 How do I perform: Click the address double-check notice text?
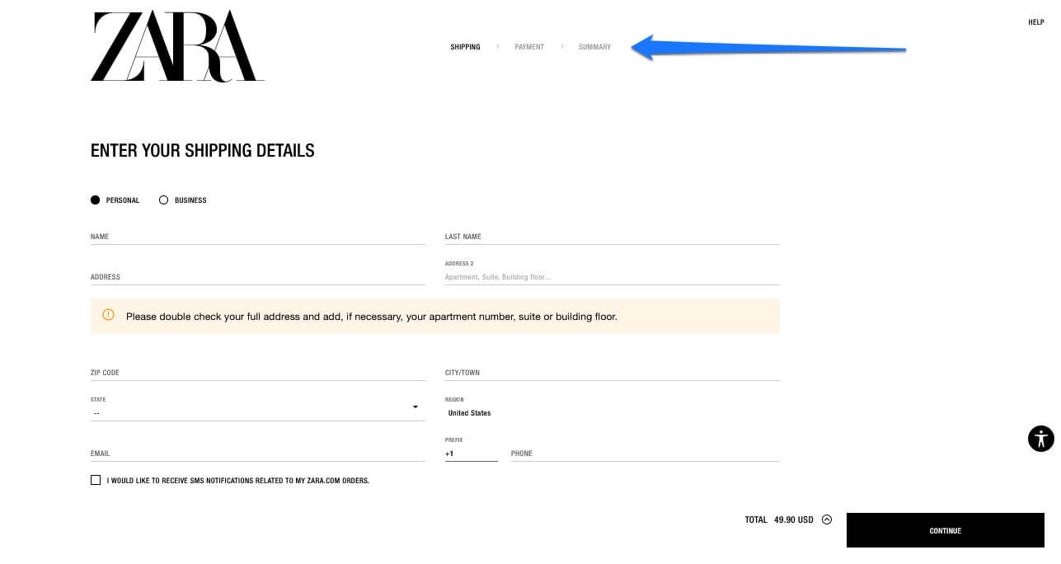[x=372, y=316]
